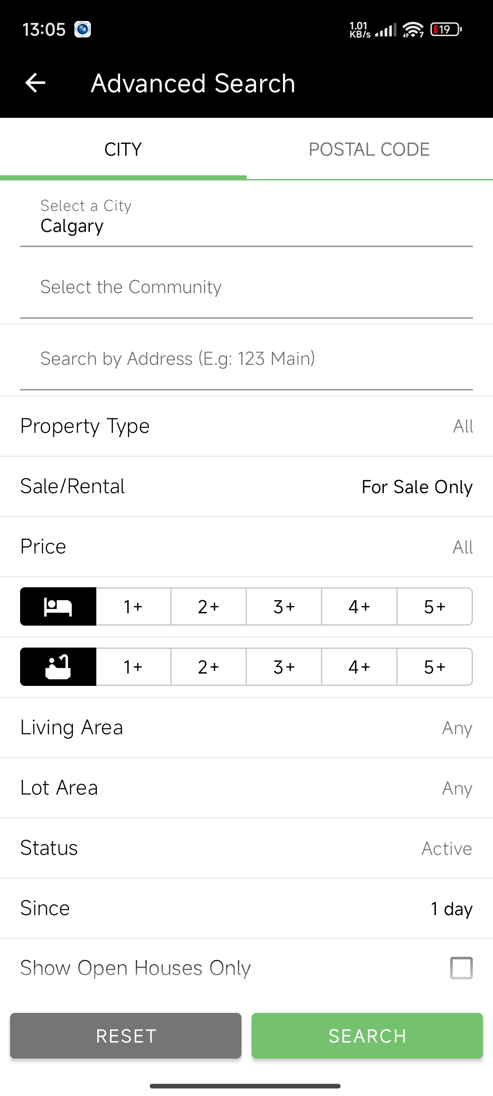Open the Sale/Rental options

click(x=246, y=486)
